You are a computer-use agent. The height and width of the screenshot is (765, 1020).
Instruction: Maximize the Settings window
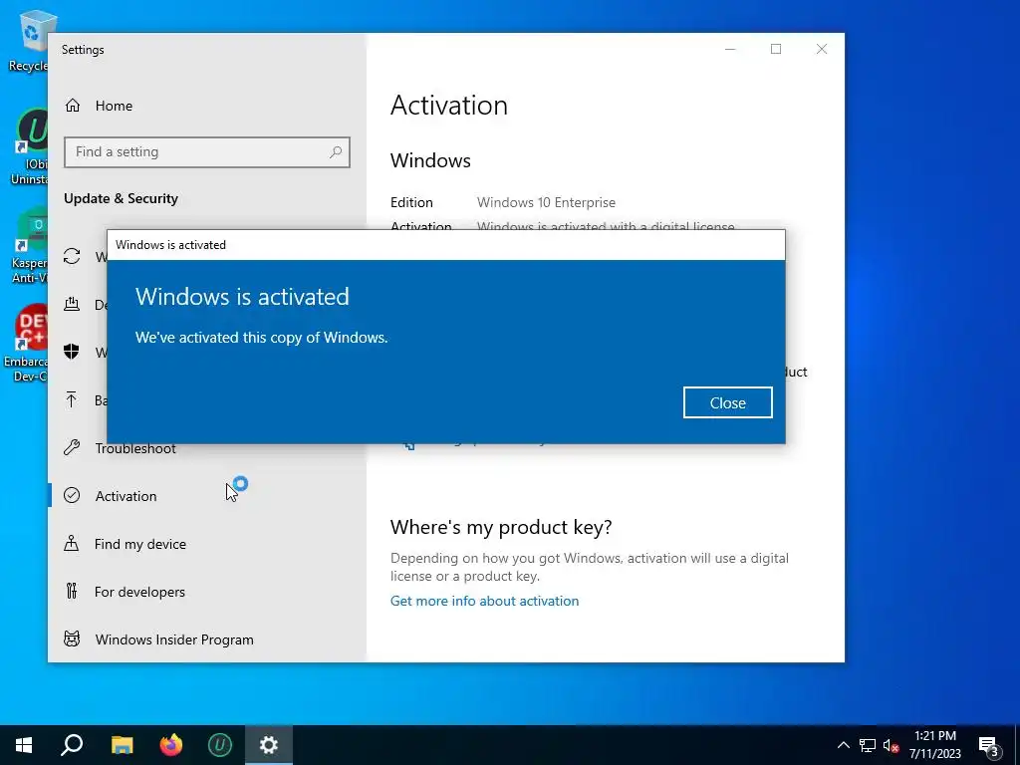point(775,49)
